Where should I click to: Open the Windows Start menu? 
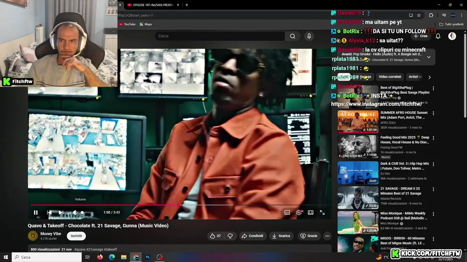coord(6,257)
